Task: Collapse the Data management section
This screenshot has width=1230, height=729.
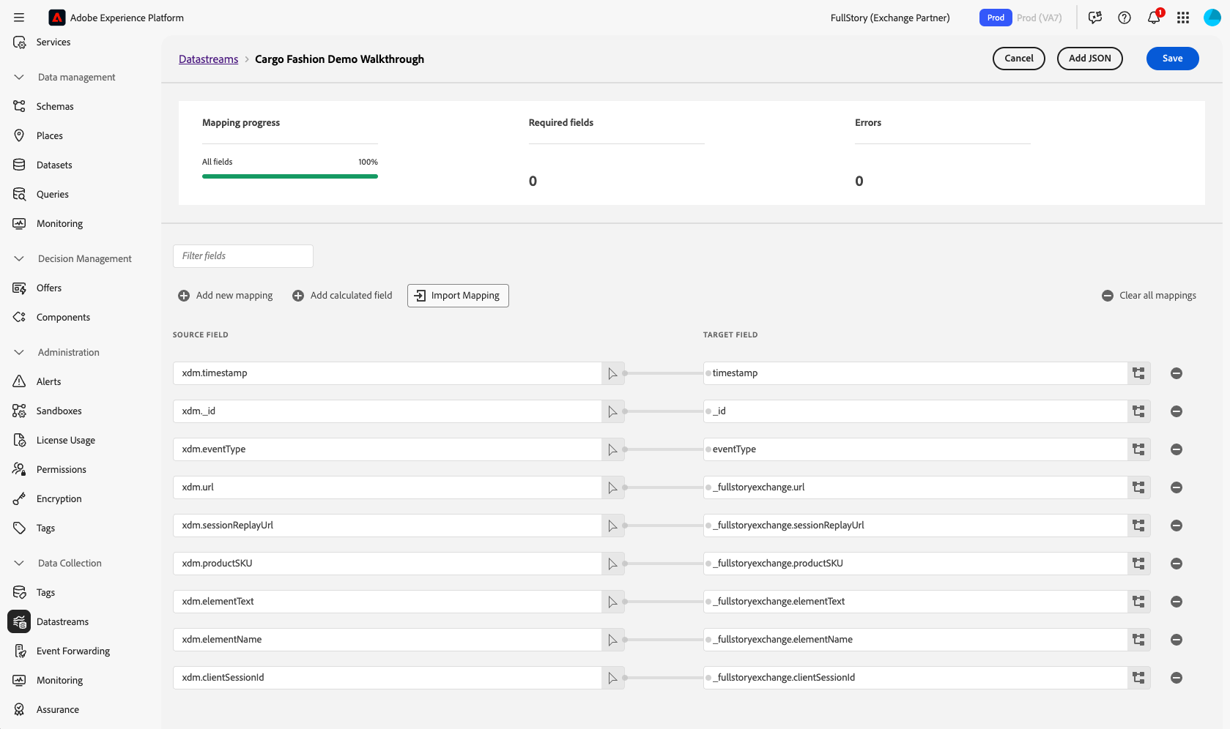Action: (x=19, y=77)
